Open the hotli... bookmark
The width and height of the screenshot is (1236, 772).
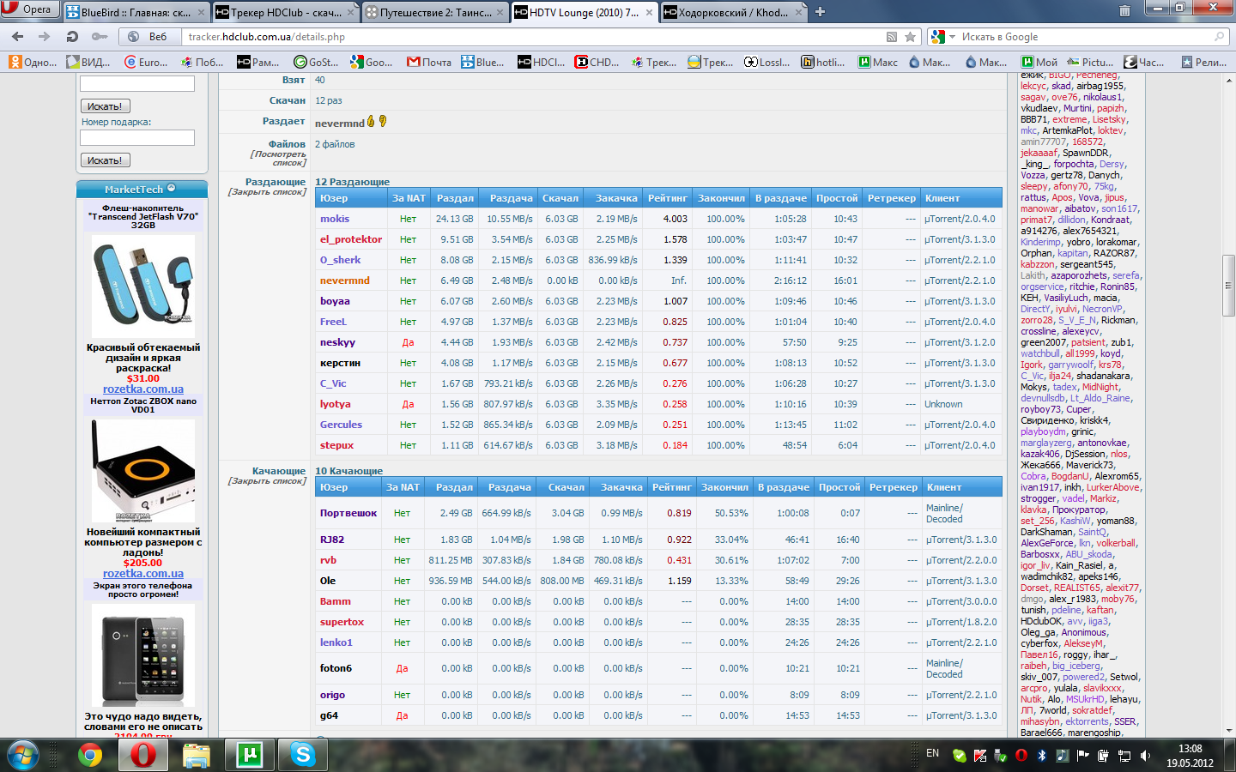[x=823, y=62]
